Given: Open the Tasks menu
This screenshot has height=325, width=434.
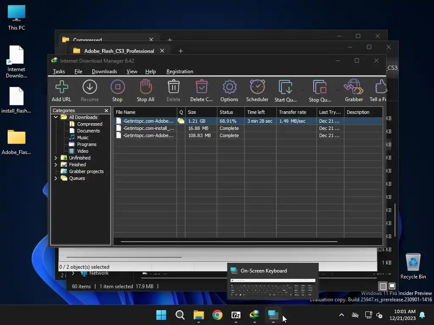Looking at the screenshot, I should [58, 72].
